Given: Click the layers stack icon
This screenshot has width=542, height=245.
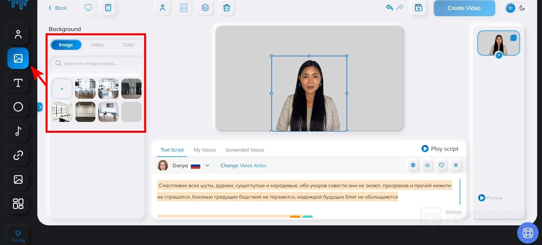Looking at the screenshot, I should [x=205, y=8].
